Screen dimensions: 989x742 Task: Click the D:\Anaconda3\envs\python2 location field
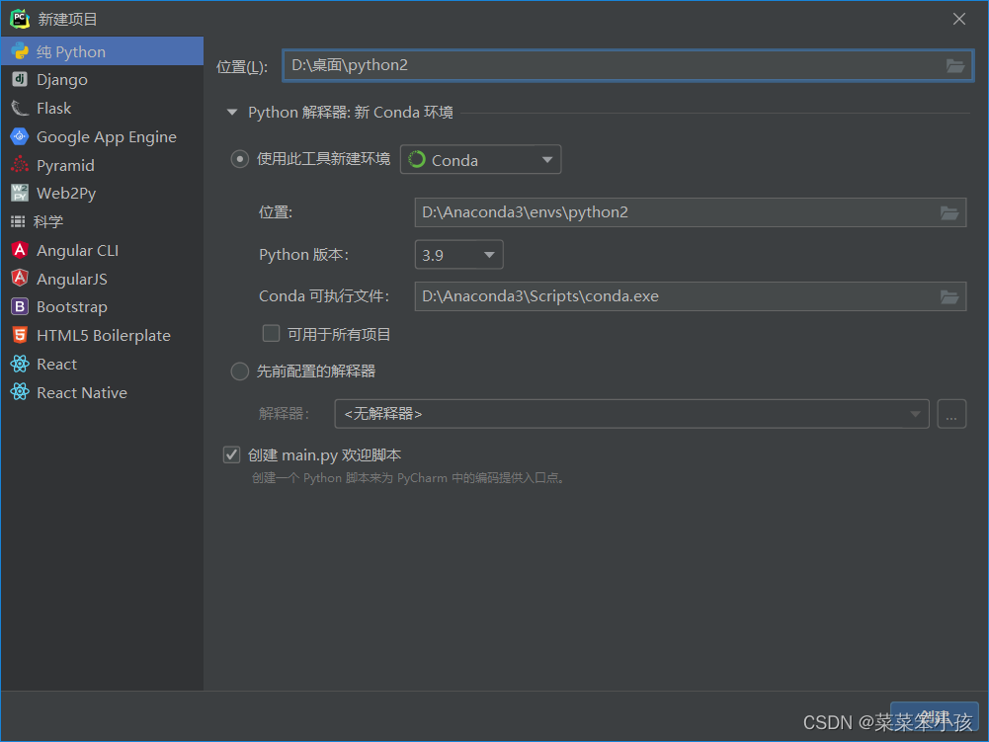click(691, 212)
